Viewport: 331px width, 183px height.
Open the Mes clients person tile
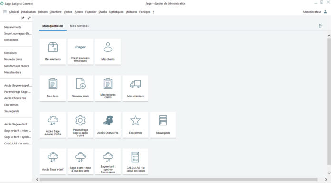coord(108,51)
